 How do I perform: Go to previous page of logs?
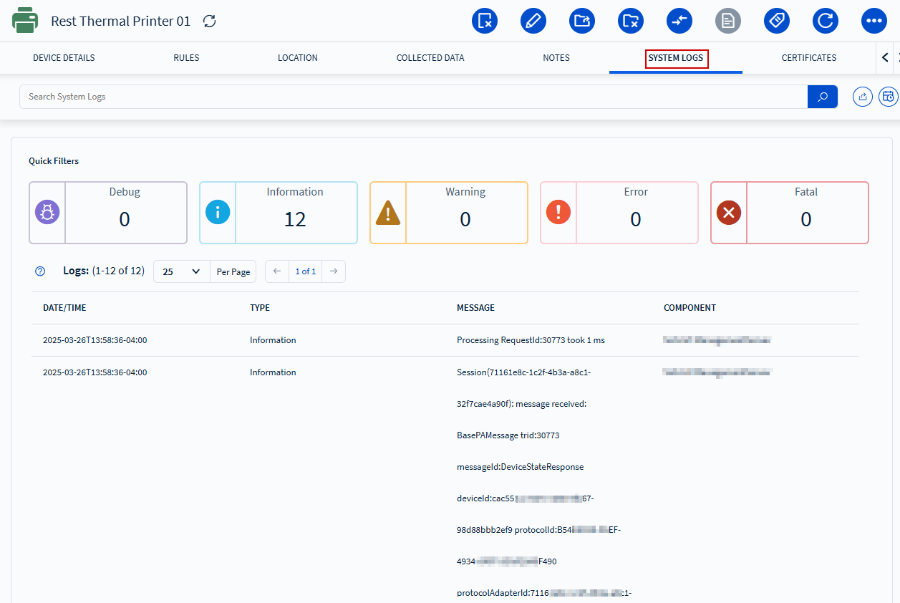(277, 271)
